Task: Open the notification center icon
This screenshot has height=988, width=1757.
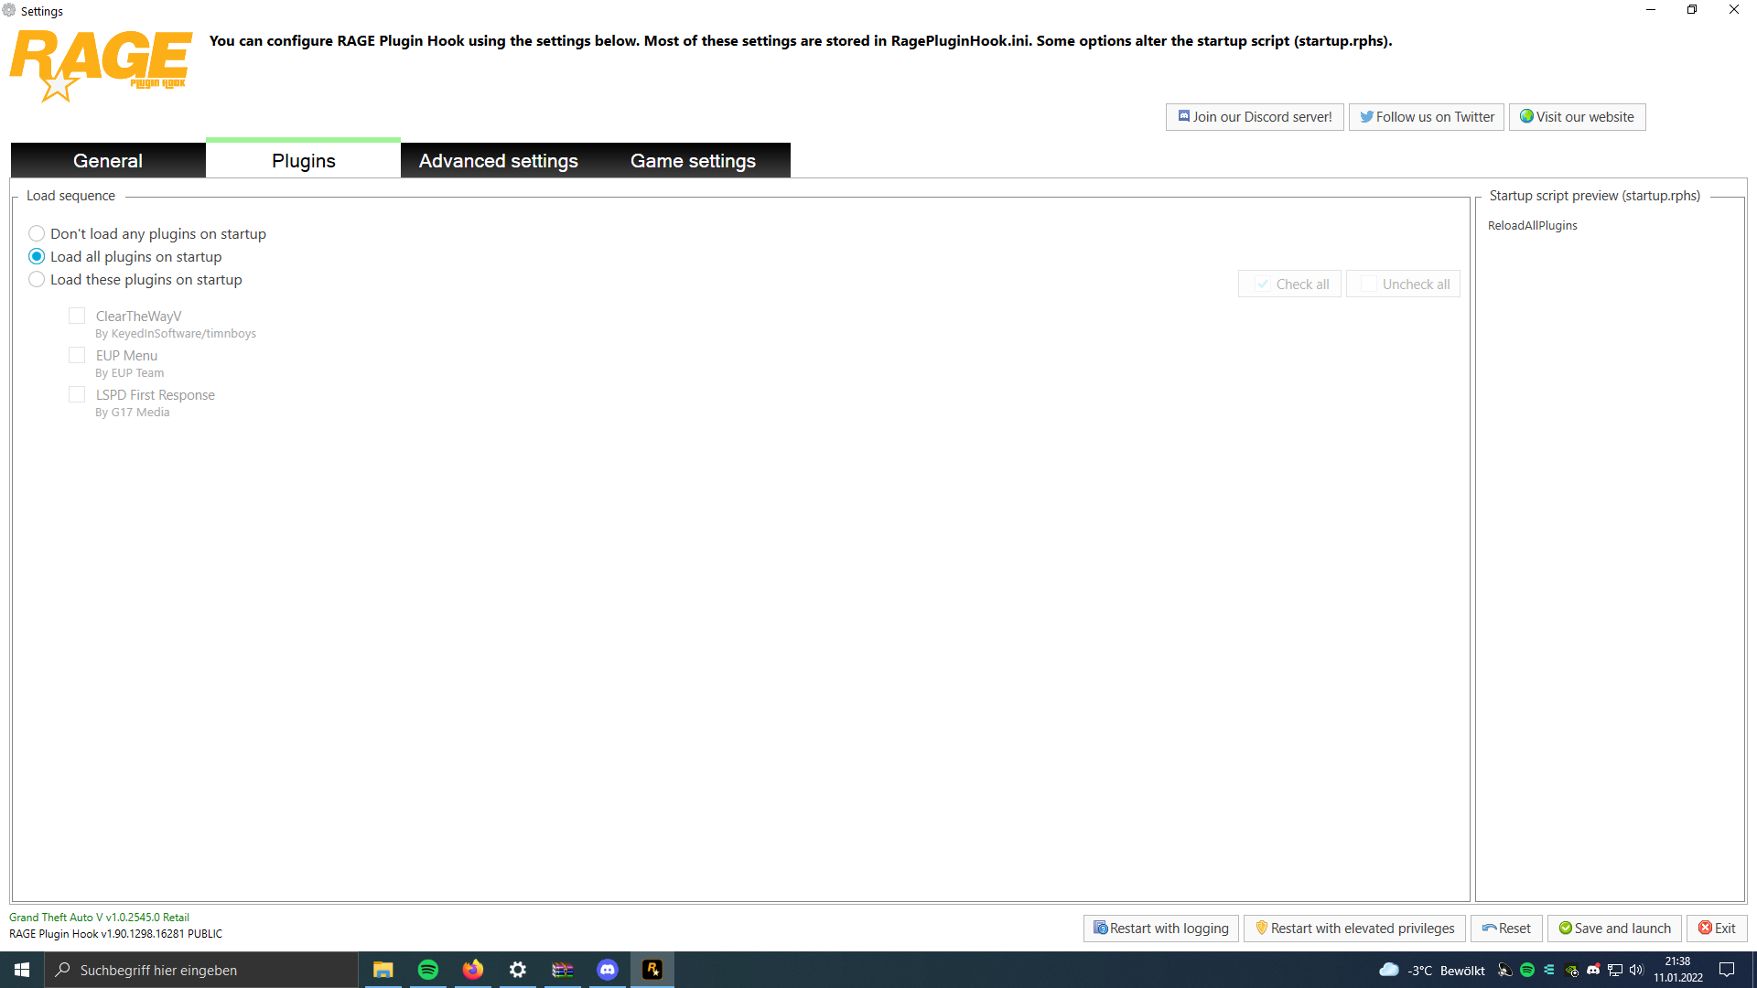Action: [x=1727, y=970]
